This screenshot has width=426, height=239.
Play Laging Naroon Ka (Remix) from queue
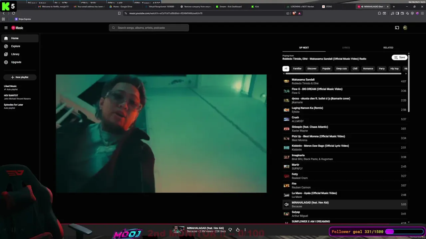[x=345, y=110]
